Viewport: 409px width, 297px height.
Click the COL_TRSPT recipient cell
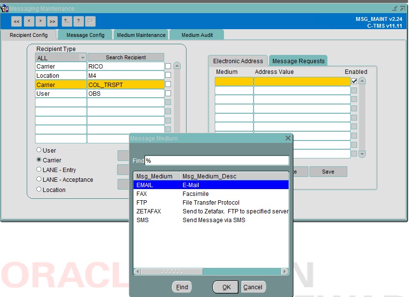(125, 85)
